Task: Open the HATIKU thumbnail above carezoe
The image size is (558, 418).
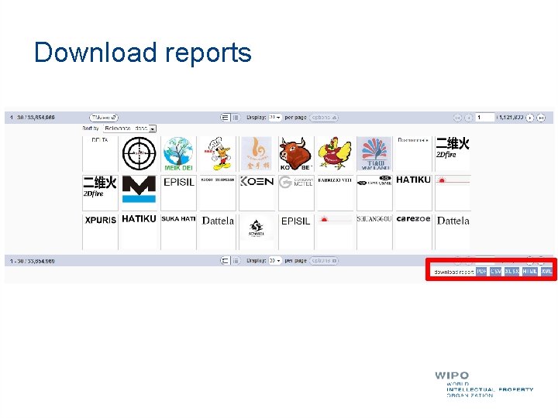Action: click(414, 193)
